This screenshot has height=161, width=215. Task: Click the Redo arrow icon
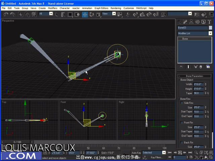click(13, 14)
